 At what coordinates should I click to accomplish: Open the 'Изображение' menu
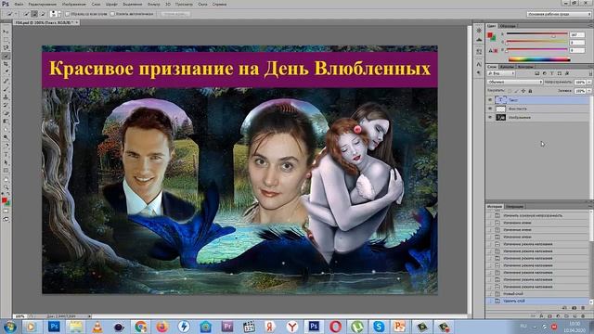click(x=73, y=4)
